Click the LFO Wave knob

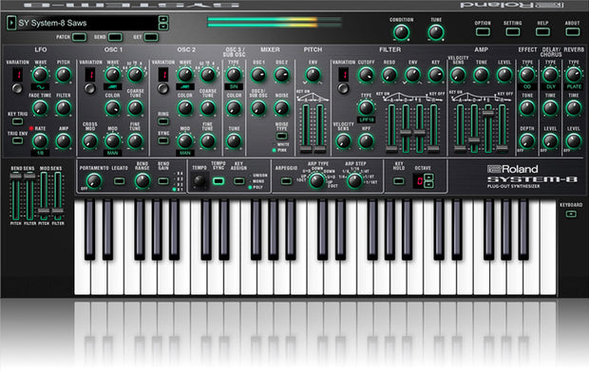pos(40,75)
